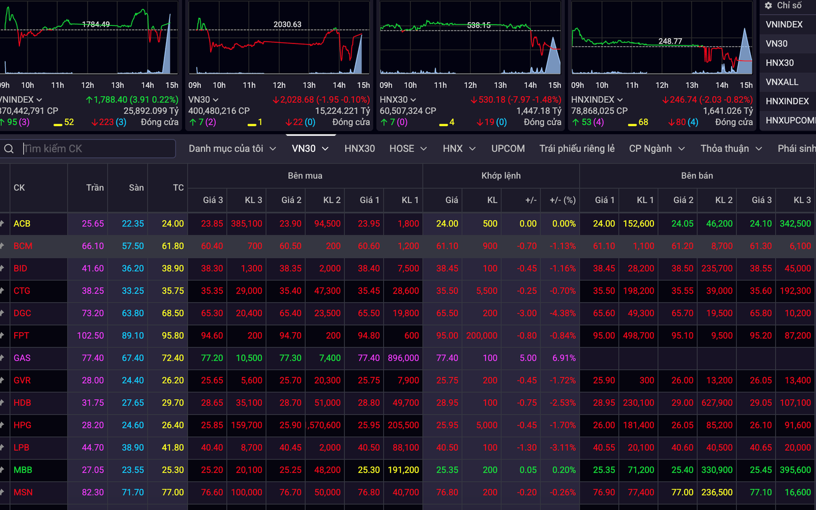Open the MBB stock ticker link
Screen dimensions: 816x510
click(23, 470)
